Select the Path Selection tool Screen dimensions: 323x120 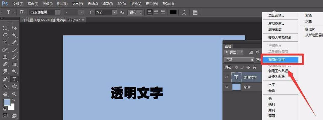pyautogui.click(x=5, y=86)
